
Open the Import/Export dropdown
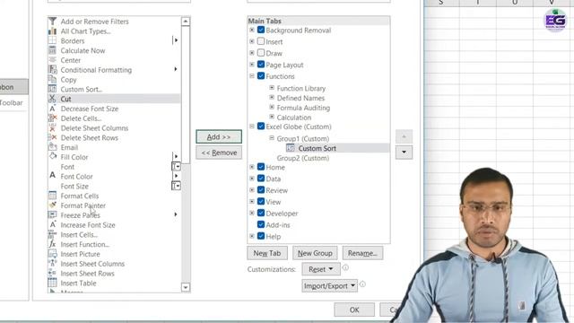329,286
